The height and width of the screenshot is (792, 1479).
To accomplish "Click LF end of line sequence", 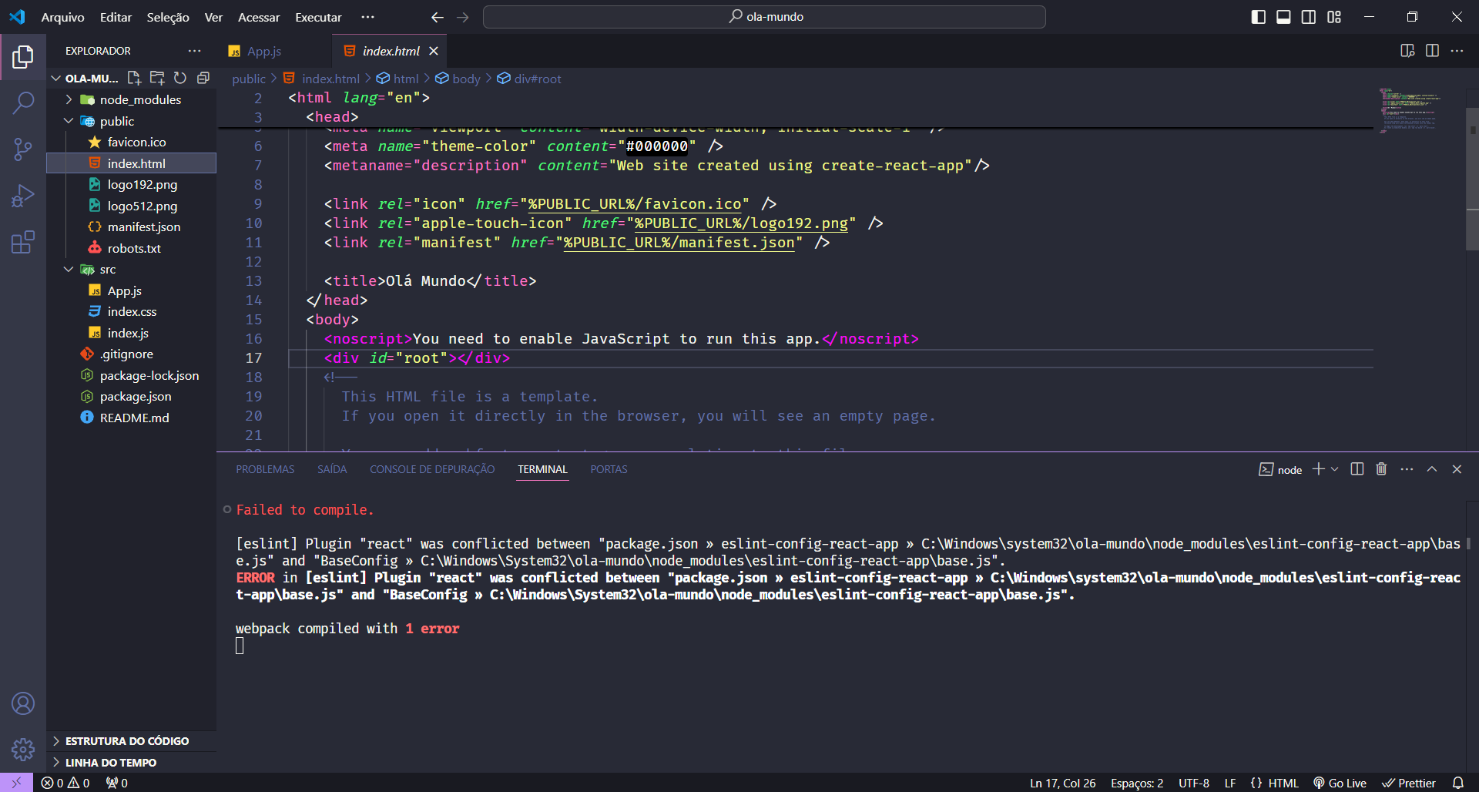I will [x=1230, y=783].
